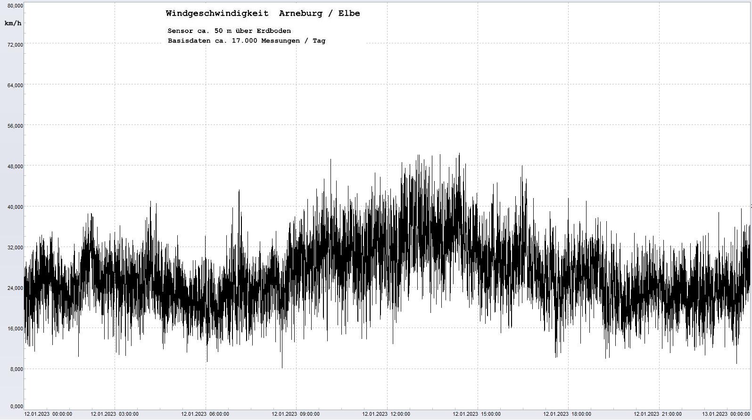
Task: Click the 12.01.2023 18:00:00 time label
Action: 567,414
